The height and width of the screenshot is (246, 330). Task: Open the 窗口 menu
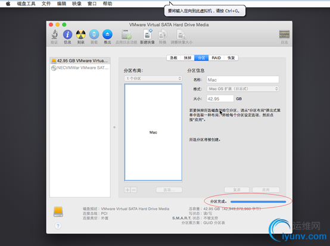(x=92, y=4)
